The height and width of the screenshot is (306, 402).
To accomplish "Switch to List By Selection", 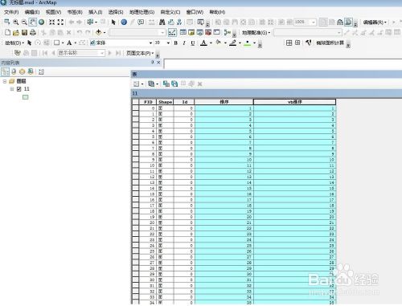I will pos(31,71).
